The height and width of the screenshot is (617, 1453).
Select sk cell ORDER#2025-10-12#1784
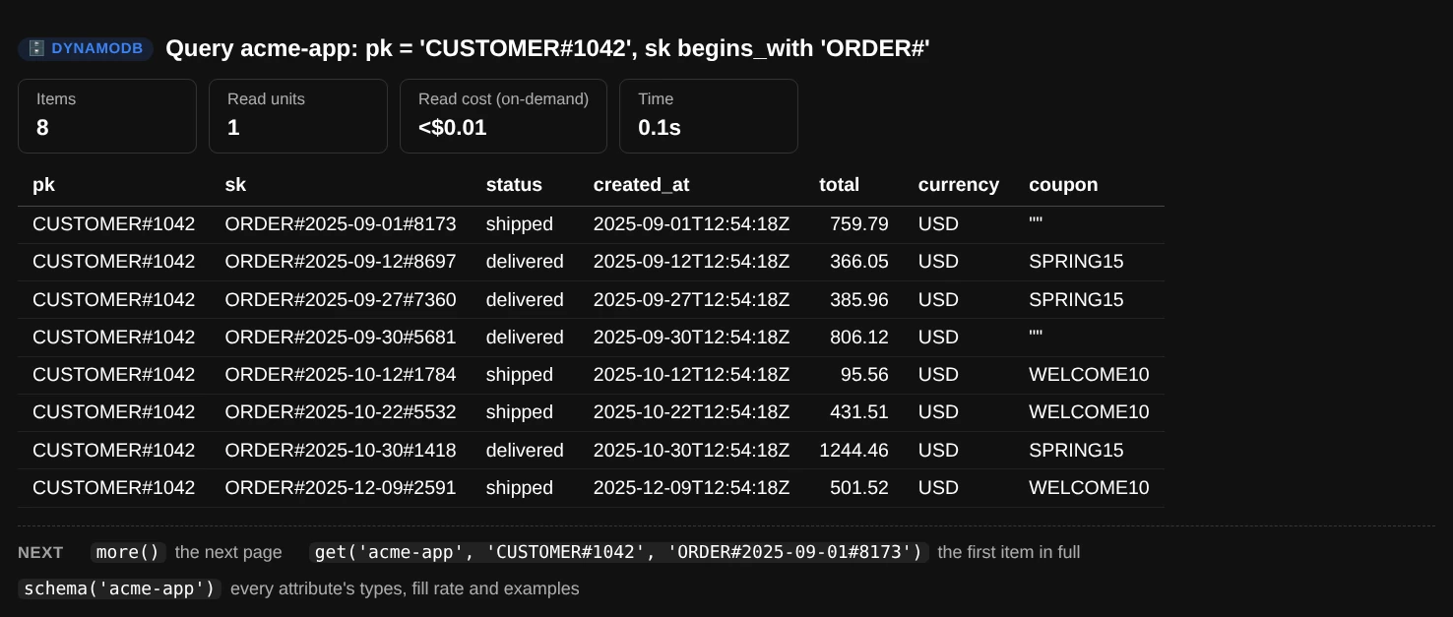coord(341,375)
